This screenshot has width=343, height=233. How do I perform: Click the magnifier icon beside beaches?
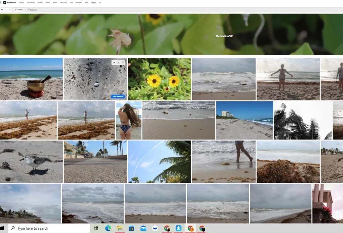click(28, 10)
